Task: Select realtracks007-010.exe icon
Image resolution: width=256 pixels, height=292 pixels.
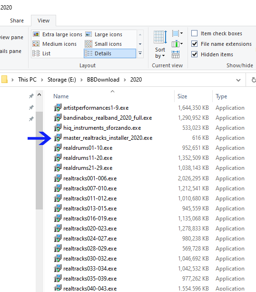Action: coord(58,188)
